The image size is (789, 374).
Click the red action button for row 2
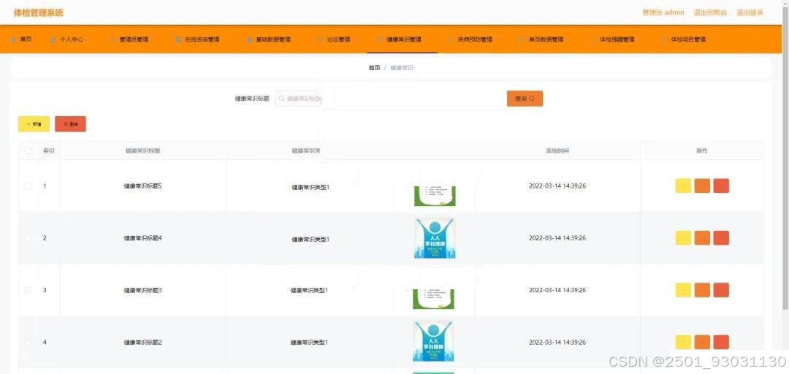(x=721, y=238)
